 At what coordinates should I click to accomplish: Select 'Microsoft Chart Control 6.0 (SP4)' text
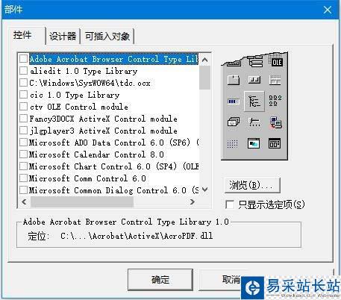point(103,166)
